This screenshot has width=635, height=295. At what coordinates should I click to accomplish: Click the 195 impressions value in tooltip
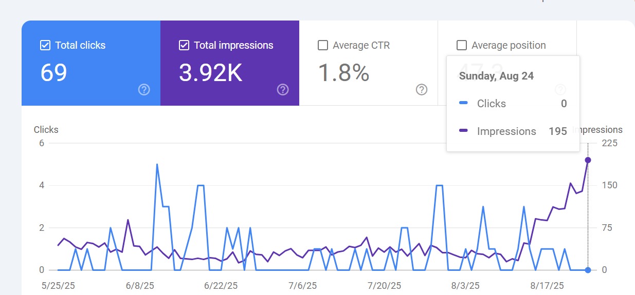point(557,131)
